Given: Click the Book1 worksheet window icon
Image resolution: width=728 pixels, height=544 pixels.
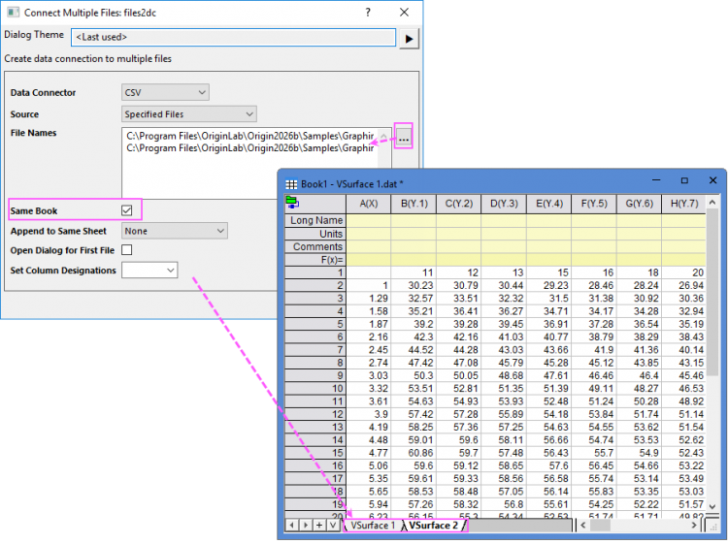Looking at the screenshot, I should click(x=291, y=184).
